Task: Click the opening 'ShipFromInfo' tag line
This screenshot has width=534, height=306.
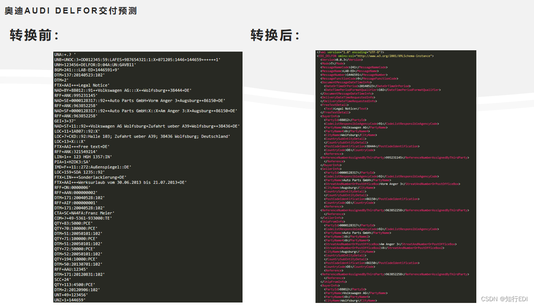Action: [x=333, y=221]
